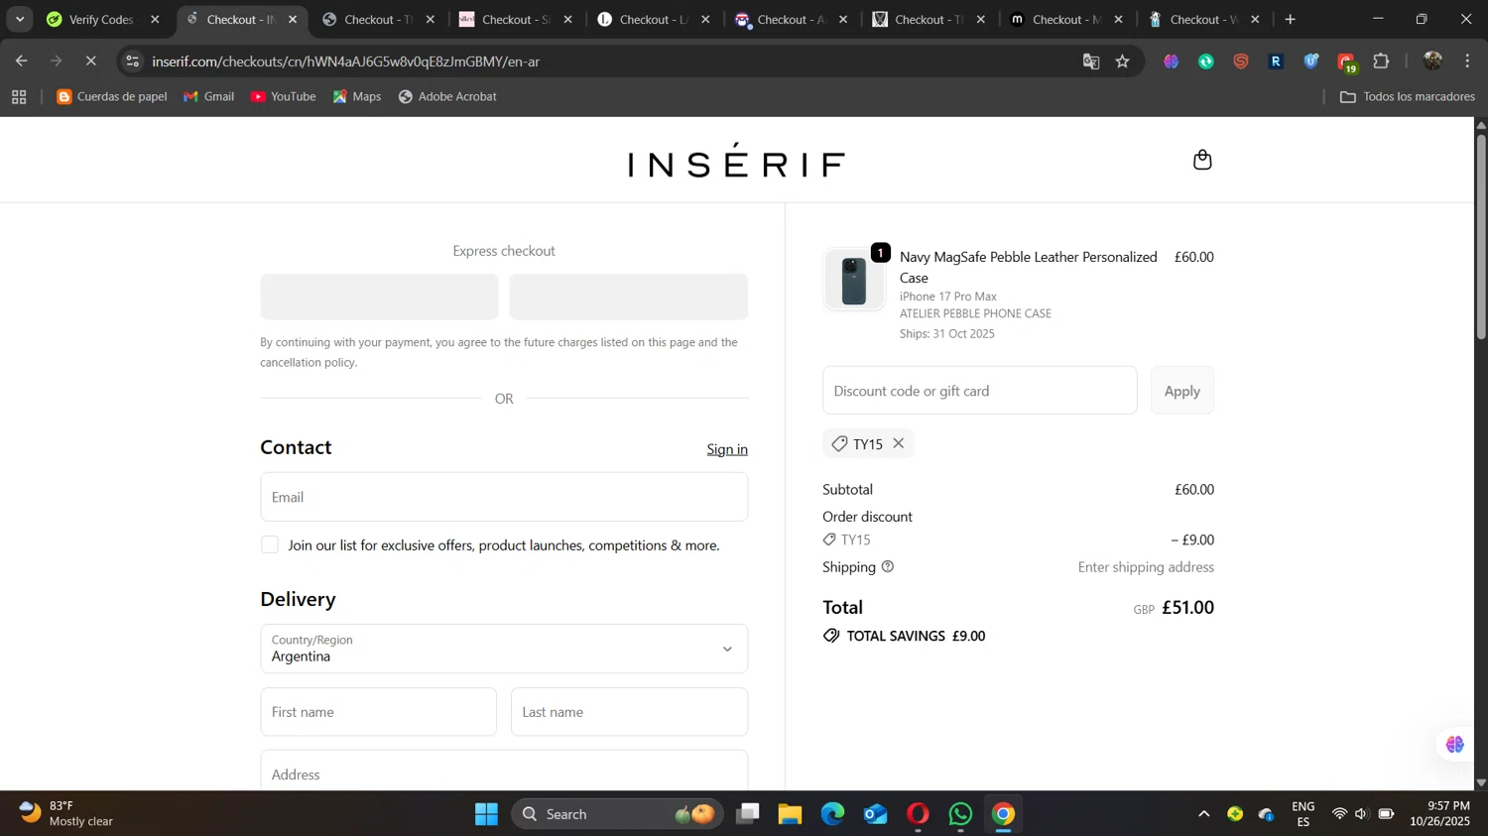Open Task View from taskbar
Image resolution: width=1488 pixels, height=836 pixels.
coord(748,814)
